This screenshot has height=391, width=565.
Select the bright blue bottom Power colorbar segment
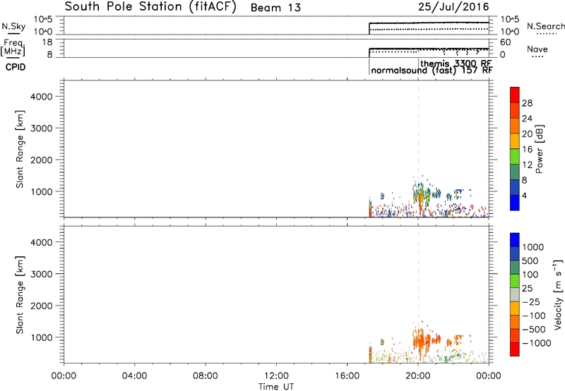coord(515,203)
